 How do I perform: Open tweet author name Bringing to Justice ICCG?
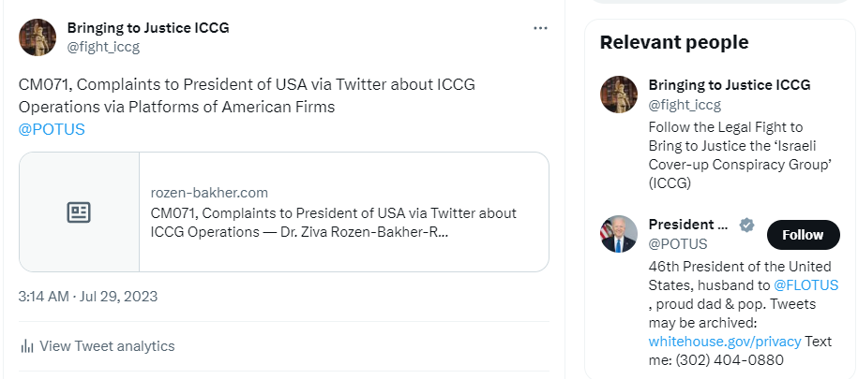(148, 28)
